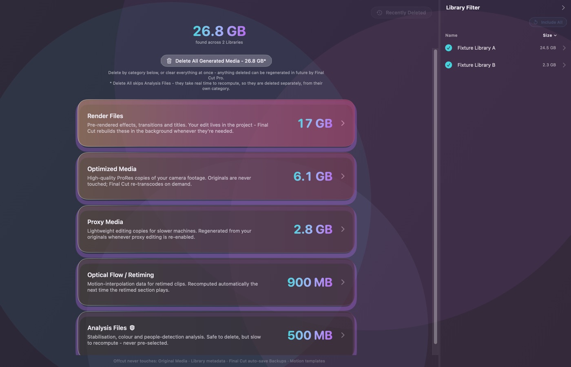Click the refresh icon in Include All
Image resolution: width=571 pixels, height=367 pixels.
[x=536, y=22]
